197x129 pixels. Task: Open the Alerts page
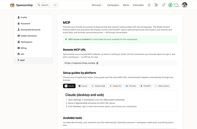coord(126,5)
